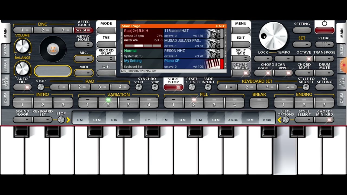Toggle the CHORD SCAN LOWER button
This screenshot has width=347, height=195.
tap(264, 73)
